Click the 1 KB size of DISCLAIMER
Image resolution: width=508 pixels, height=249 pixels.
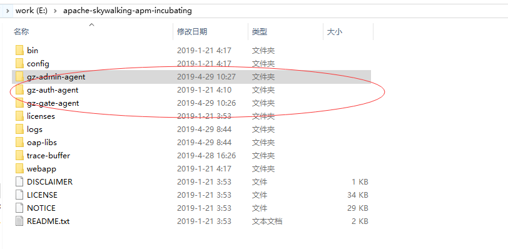pyautogui.click(x=360, y=181)
